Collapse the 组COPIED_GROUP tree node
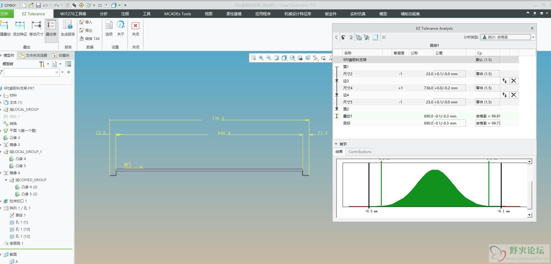Image resolution: width=551 pixels, height=264 pixels. pyautogui.click(x=6, y=180)
